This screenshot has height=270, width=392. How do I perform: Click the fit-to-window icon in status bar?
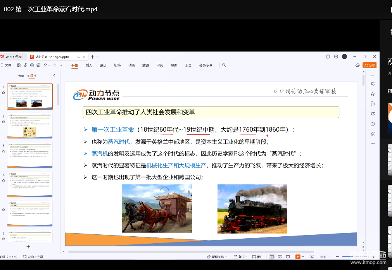pyautogui.click(x=312, y=257)
